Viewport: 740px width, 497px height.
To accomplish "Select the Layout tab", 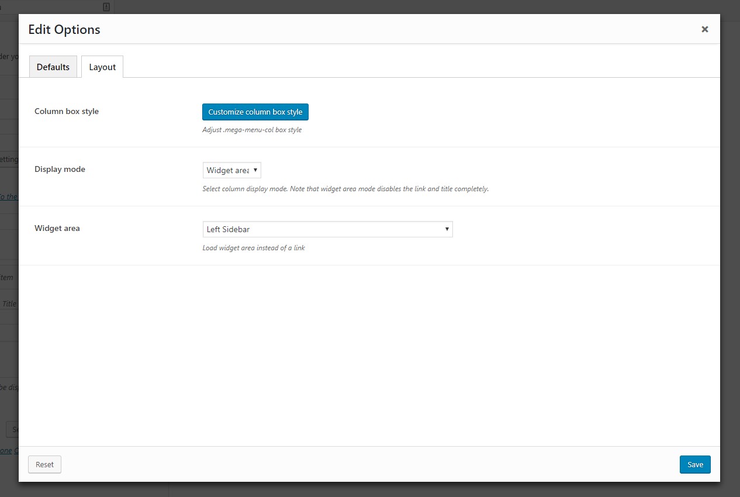I will coord(102,67).
